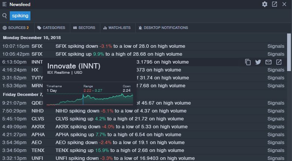This screenshot has width=292, height=161.
Task: Open the Watchlists filter
Action: coord(116,28)
